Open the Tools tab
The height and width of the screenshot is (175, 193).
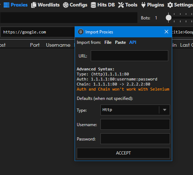click(128, 5)
